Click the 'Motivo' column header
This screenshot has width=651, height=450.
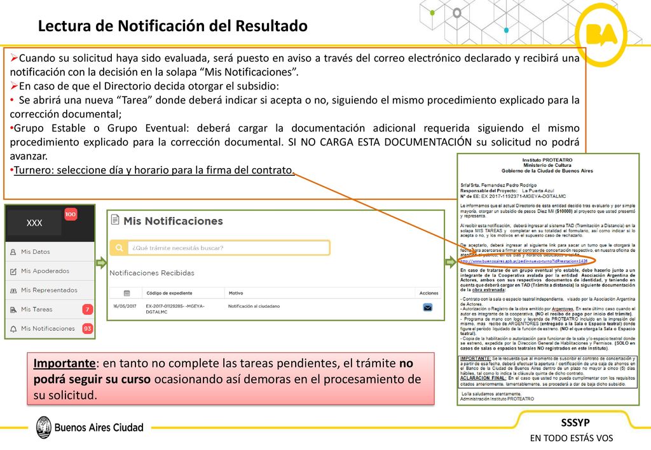[x=236, y=293]
